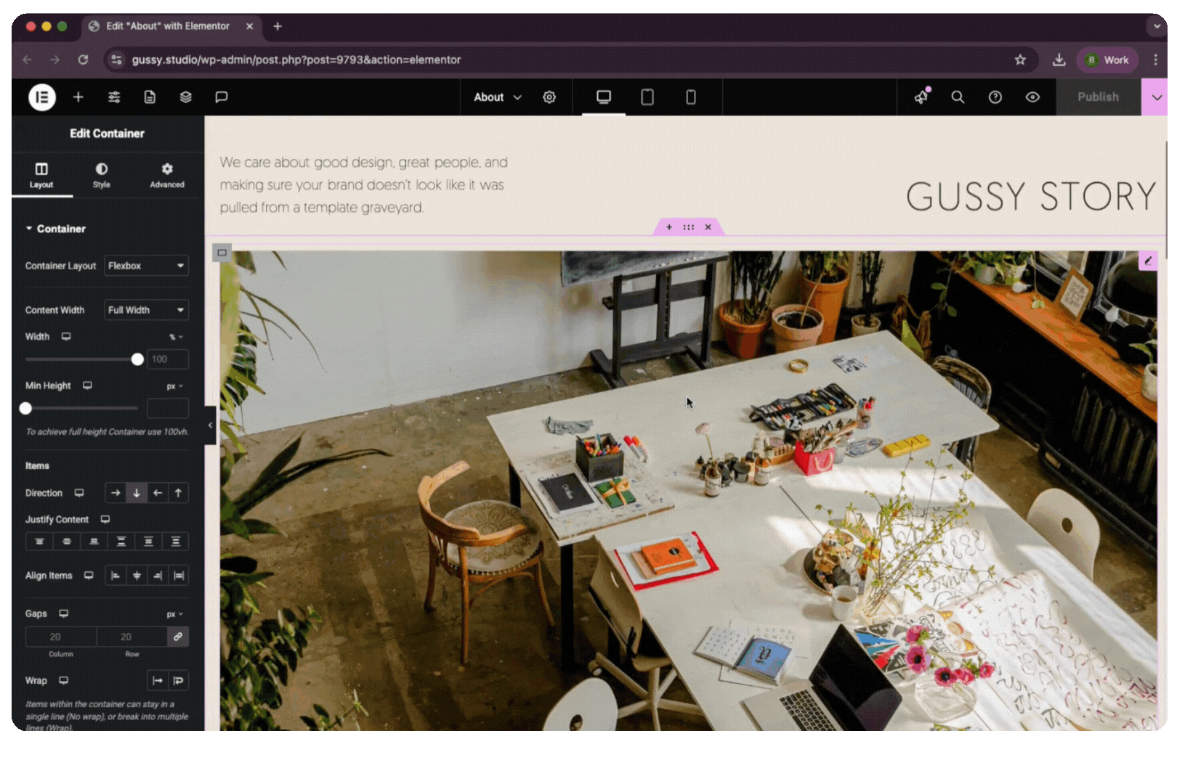Open Site Settings sliders icon

coord(114,97)
